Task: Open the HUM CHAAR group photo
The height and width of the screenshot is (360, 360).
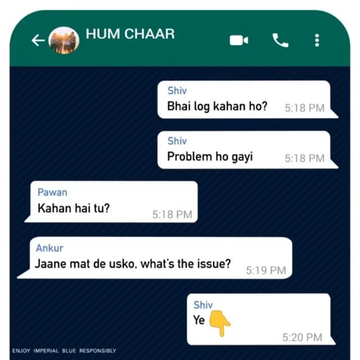Action: point(64,40)
